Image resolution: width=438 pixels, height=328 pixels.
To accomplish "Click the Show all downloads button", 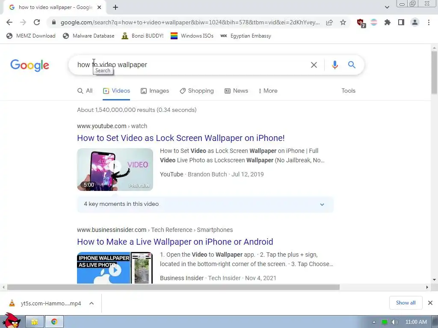I will pyautogui.click(x=405, y=303).
